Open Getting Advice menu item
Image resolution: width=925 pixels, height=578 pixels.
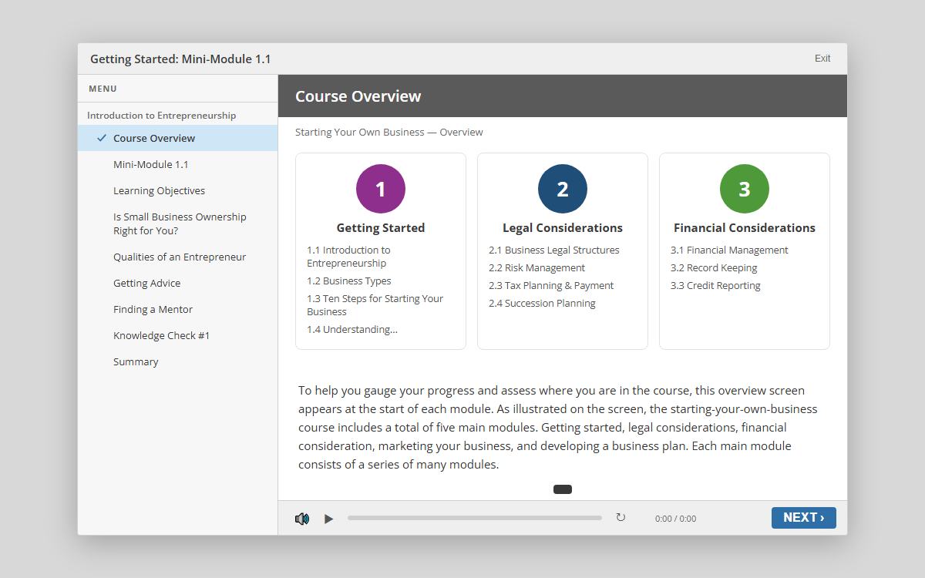click(177, 283)
